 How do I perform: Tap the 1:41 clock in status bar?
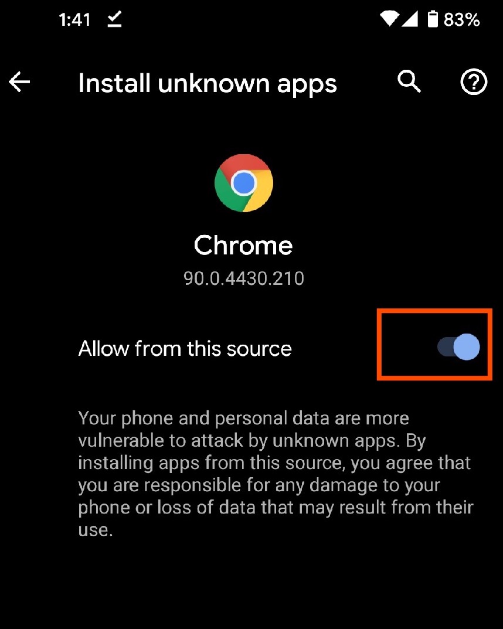click(74, 20)
